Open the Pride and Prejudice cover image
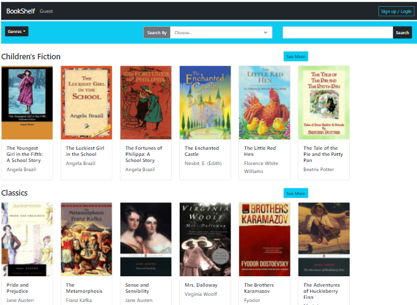The width and height of the screenshot is (417, 305). pyautogui.click(x=27, y=240)
